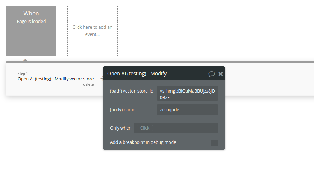
Task: Enable the breakpoint in debug mode checkbox
Action: click(214, 143)
